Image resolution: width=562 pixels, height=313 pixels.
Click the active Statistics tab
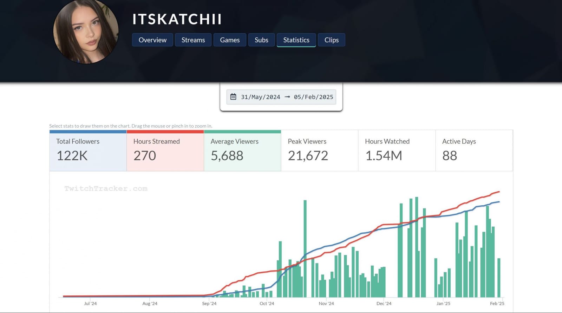[x=296, y=40]
